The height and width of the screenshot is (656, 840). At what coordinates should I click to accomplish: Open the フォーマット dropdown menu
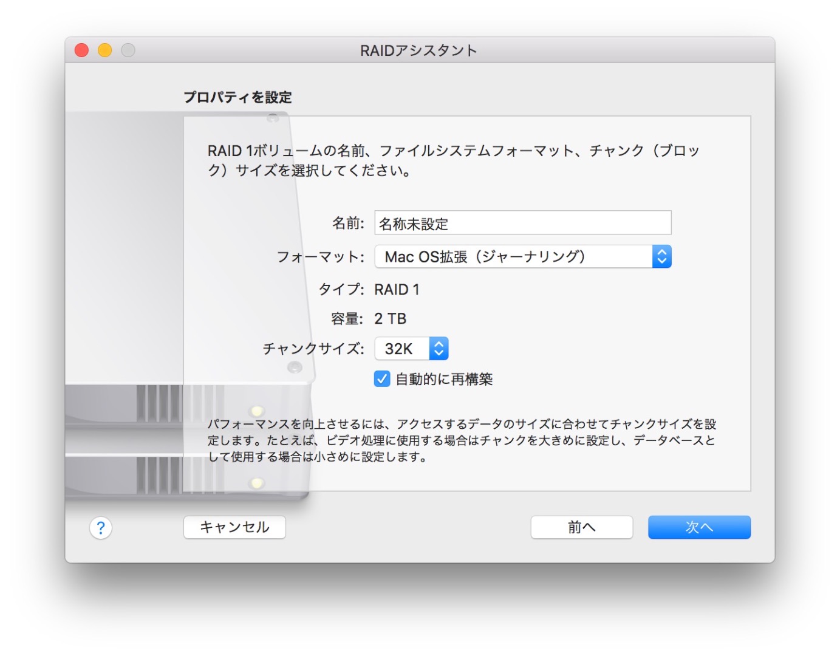tap(523, 256)
